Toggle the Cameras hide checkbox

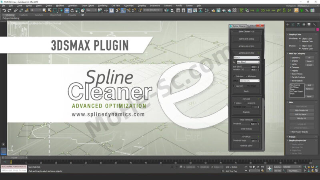[x=291, y=67]
